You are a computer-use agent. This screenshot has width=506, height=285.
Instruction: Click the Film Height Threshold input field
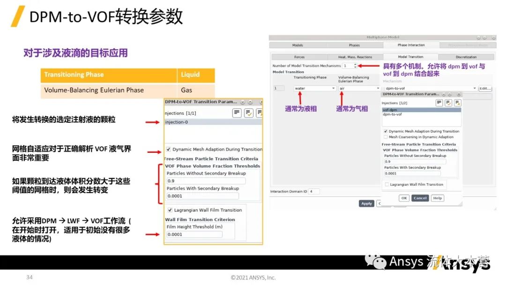194,234
